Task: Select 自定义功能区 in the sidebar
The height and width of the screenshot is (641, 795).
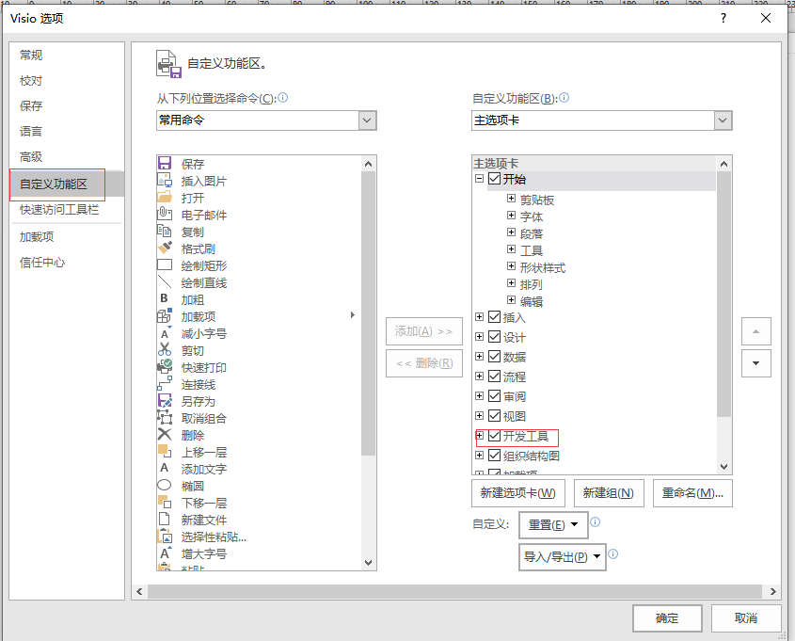Action: 67,184
